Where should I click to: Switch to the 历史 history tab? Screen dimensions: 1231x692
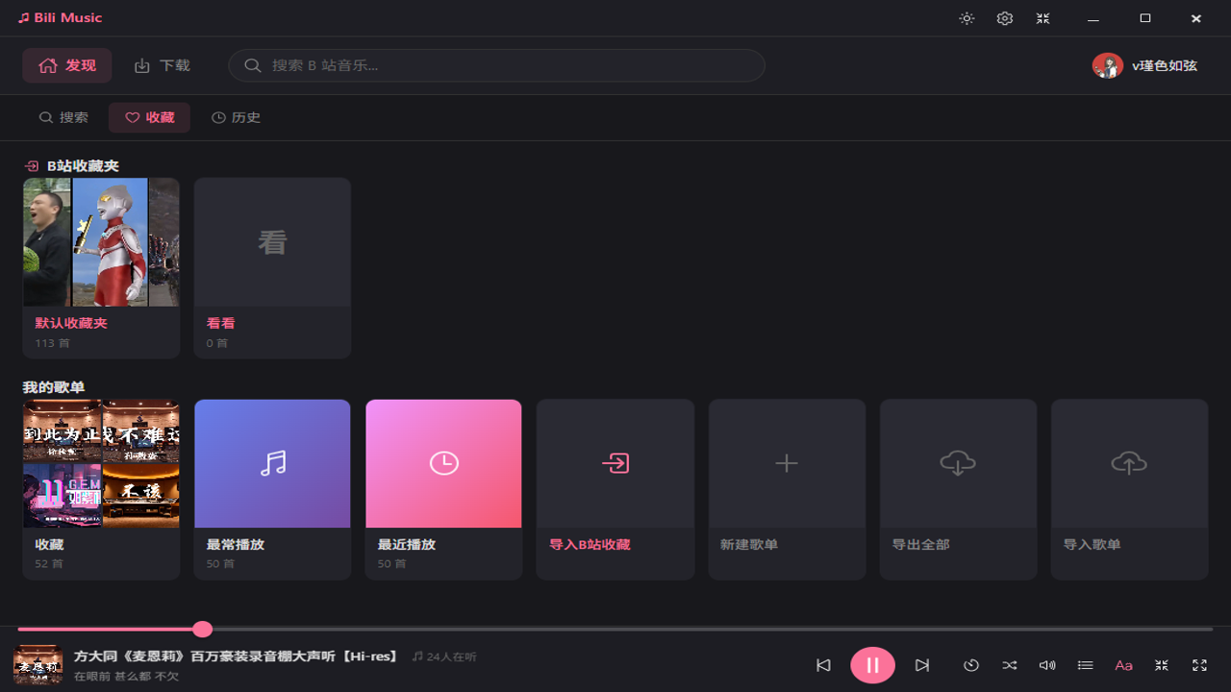coord(236,117)
